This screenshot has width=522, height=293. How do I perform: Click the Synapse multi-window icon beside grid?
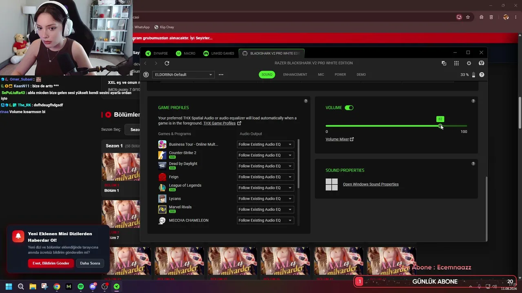pyautogui.click(x=444, y=63)
